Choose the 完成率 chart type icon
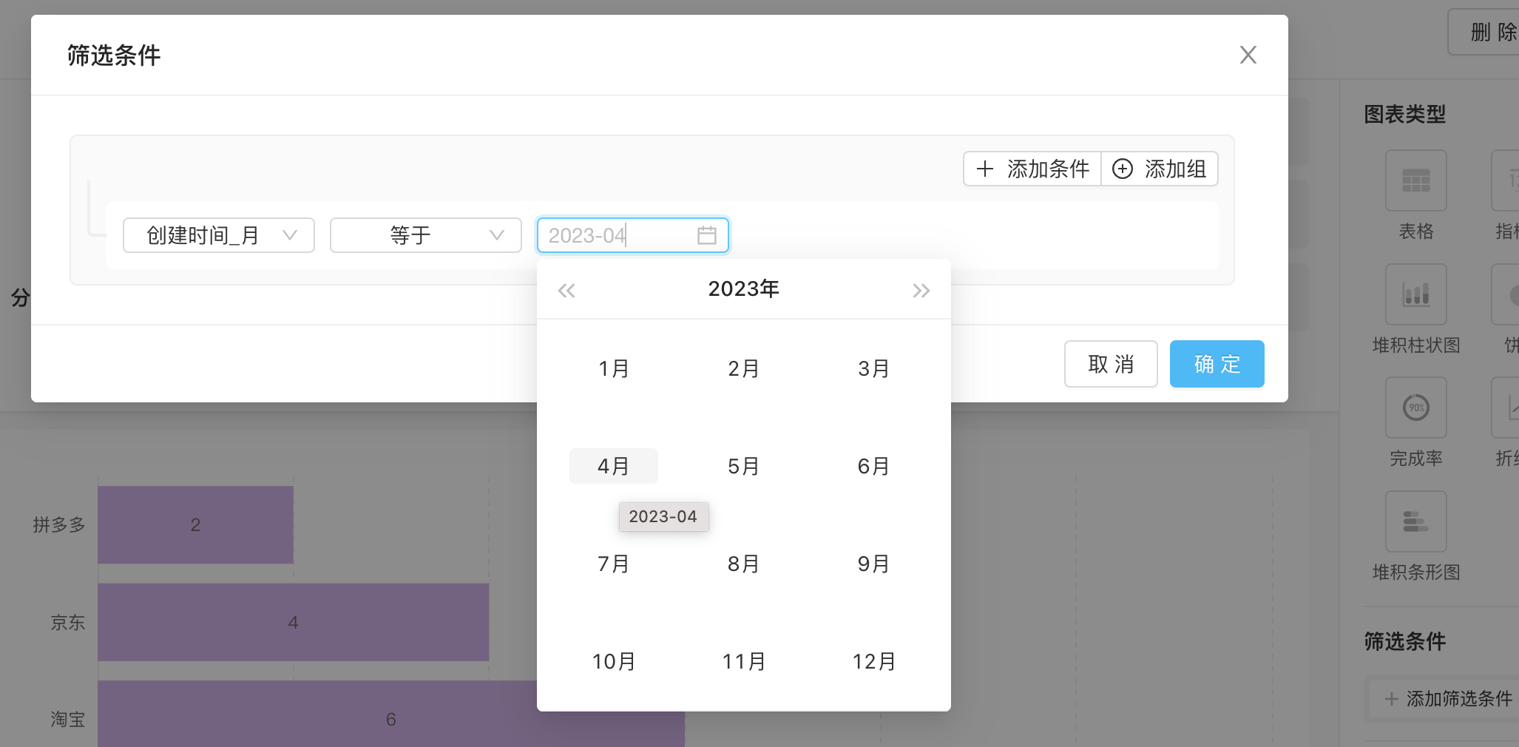Screen dimensions: 1519x747 click(1416, 408)
